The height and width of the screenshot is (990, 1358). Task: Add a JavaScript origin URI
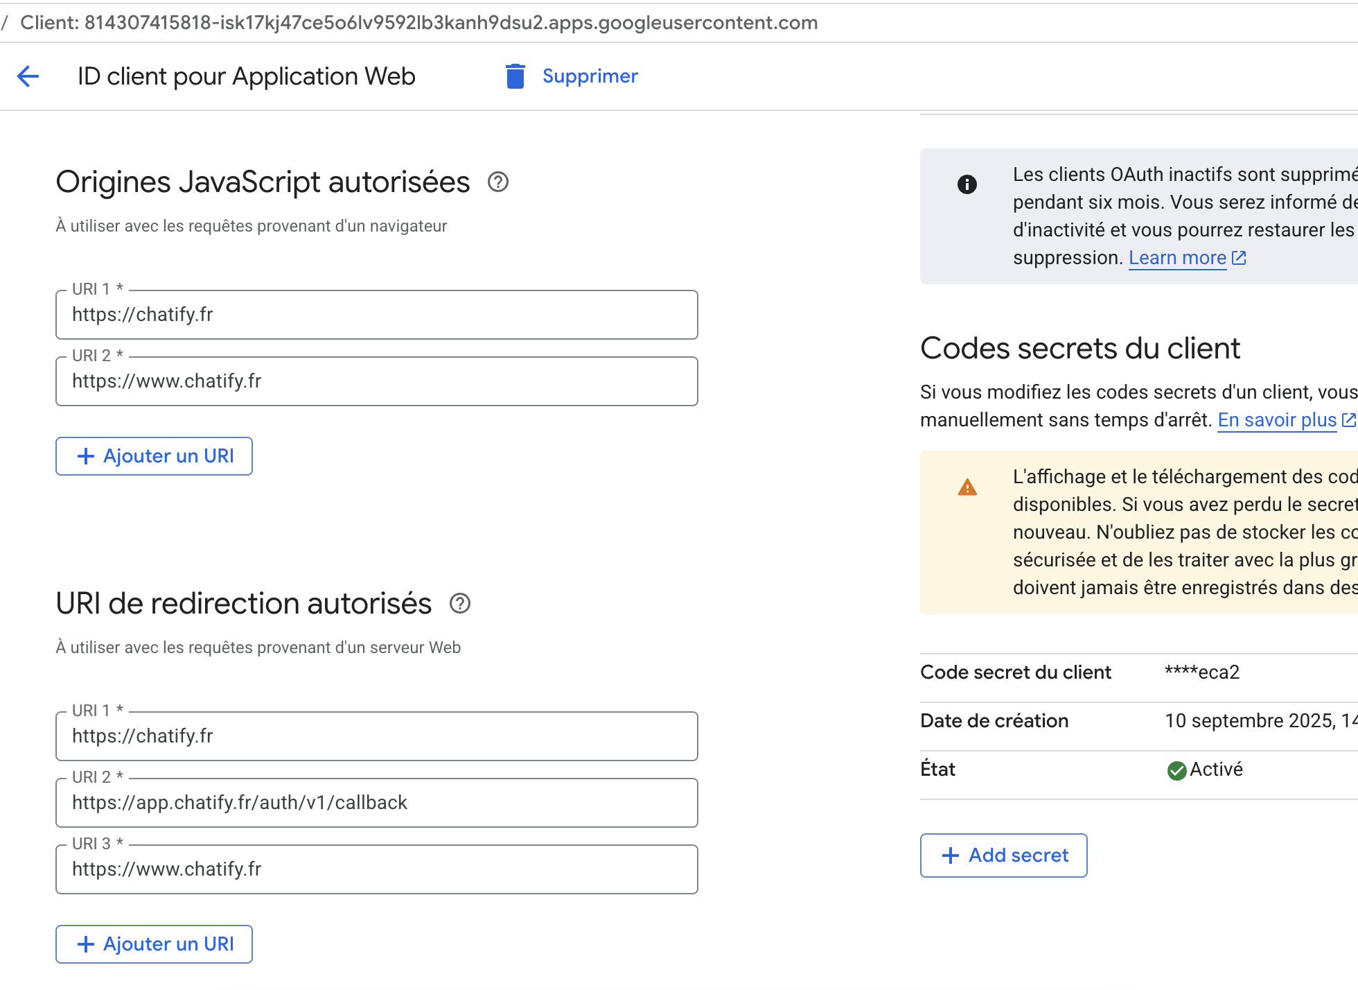(x=154, y=456)
